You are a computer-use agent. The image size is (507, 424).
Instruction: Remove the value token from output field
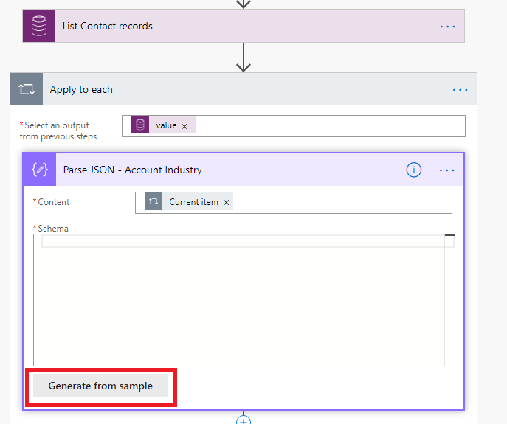click(x=184, y=126)
